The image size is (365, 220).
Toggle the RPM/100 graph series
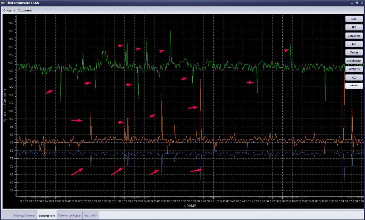click(x=354, y=69)
